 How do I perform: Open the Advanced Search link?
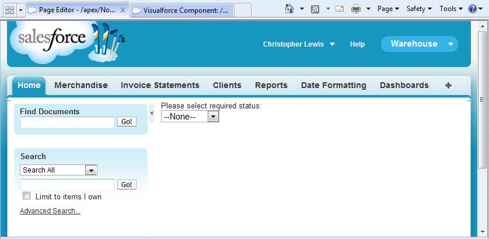[50, 211]
